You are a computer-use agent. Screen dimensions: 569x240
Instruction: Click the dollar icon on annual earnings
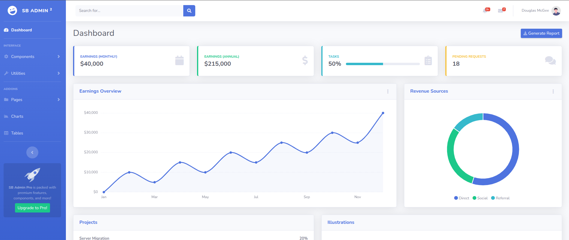[x=305, y=61]
